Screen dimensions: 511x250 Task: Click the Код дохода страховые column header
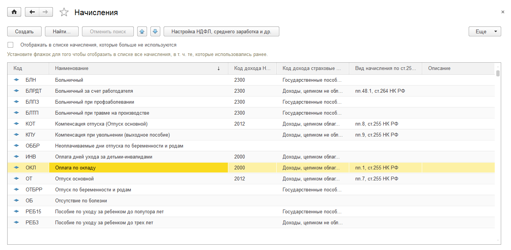click(312, 68)
